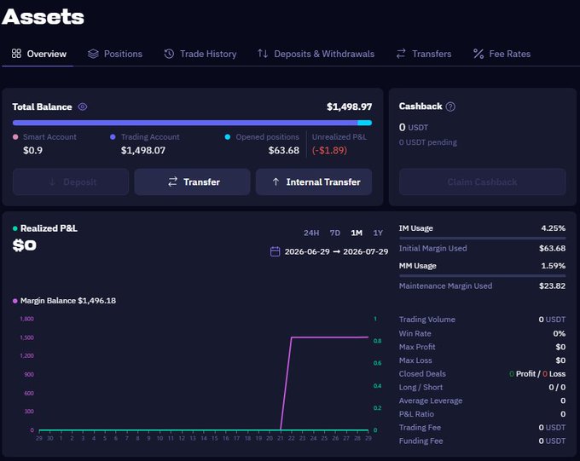Click the MM Usage progress bar
580x461 pixels.
click(483, 276)
